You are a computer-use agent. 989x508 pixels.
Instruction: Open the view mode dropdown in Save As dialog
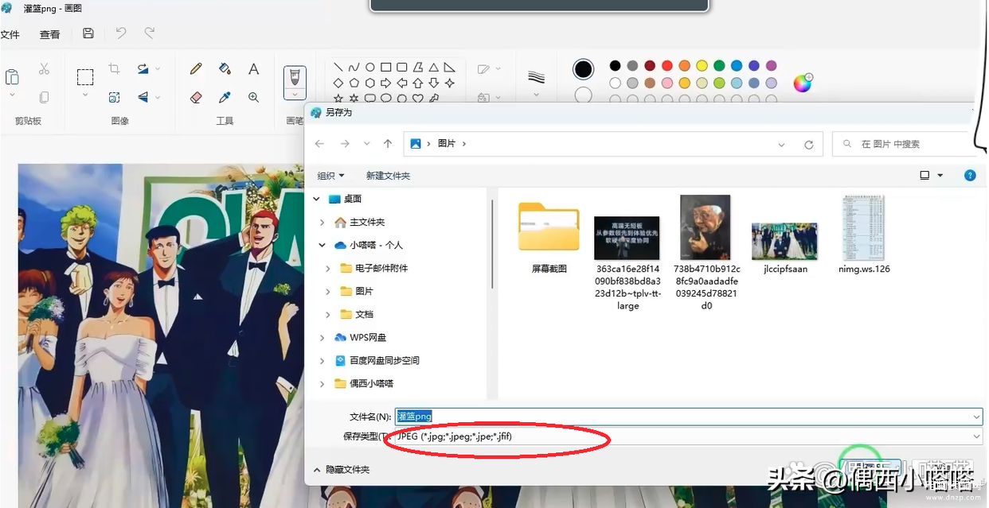(x=940, y=176)
